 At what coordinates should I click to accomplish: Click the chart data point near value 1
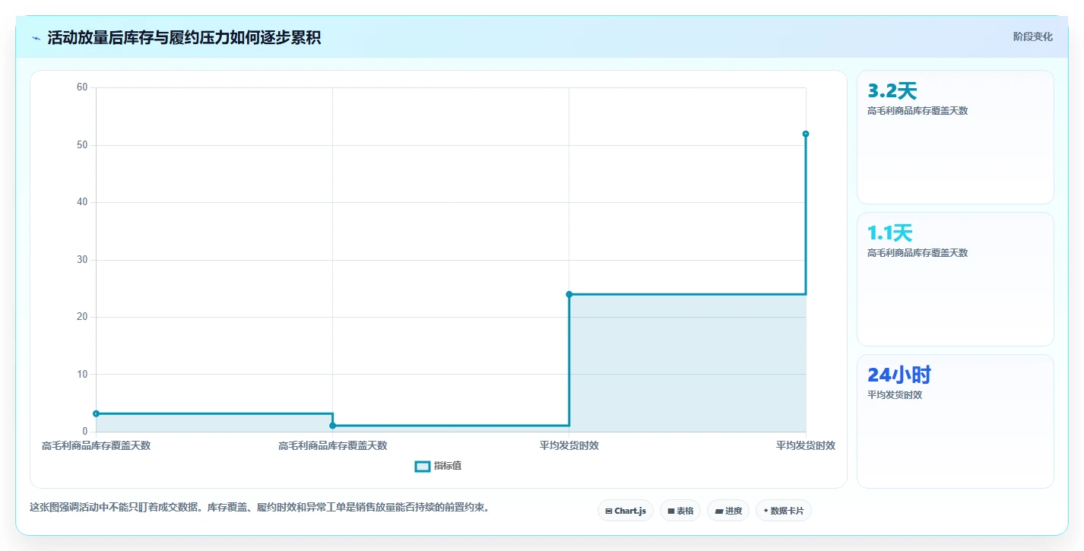(x=332, y=426)
